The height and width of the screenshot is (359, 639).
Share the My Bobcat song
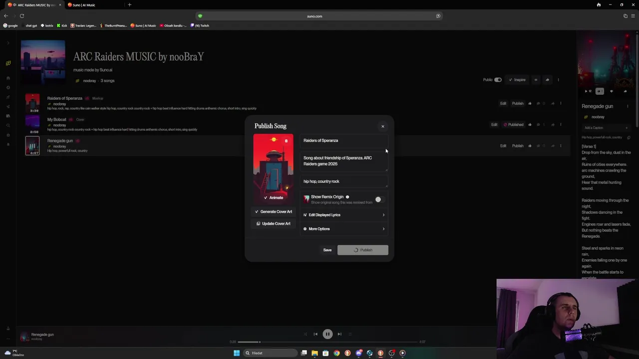[552, 125]
